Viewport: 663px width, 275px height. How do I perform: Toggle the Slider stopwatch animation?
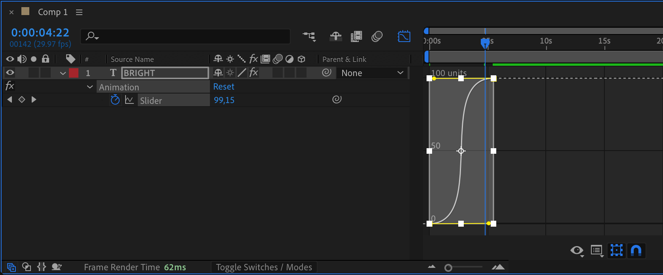point(115,100)
